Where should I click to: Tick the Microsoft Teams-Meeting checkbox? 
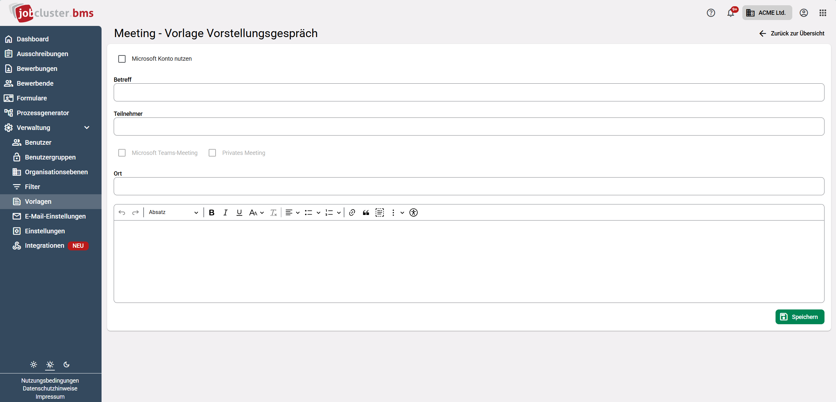point(122,153)
